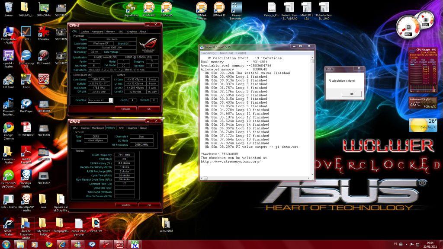Open About tab in lower CPU-Z window
Screen dimensions: 443x249
143,128
